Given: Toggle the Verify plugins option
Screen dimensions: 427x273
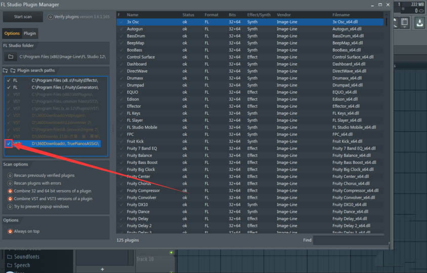Looking at the screenshot, I should coord(51,17).
